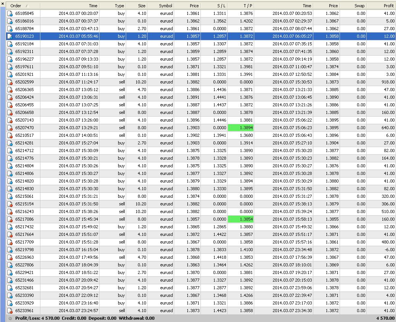Close the terminal panel with the X button
Screen dimensions: 396x322
pyautogui.click(x=3, y=3)
